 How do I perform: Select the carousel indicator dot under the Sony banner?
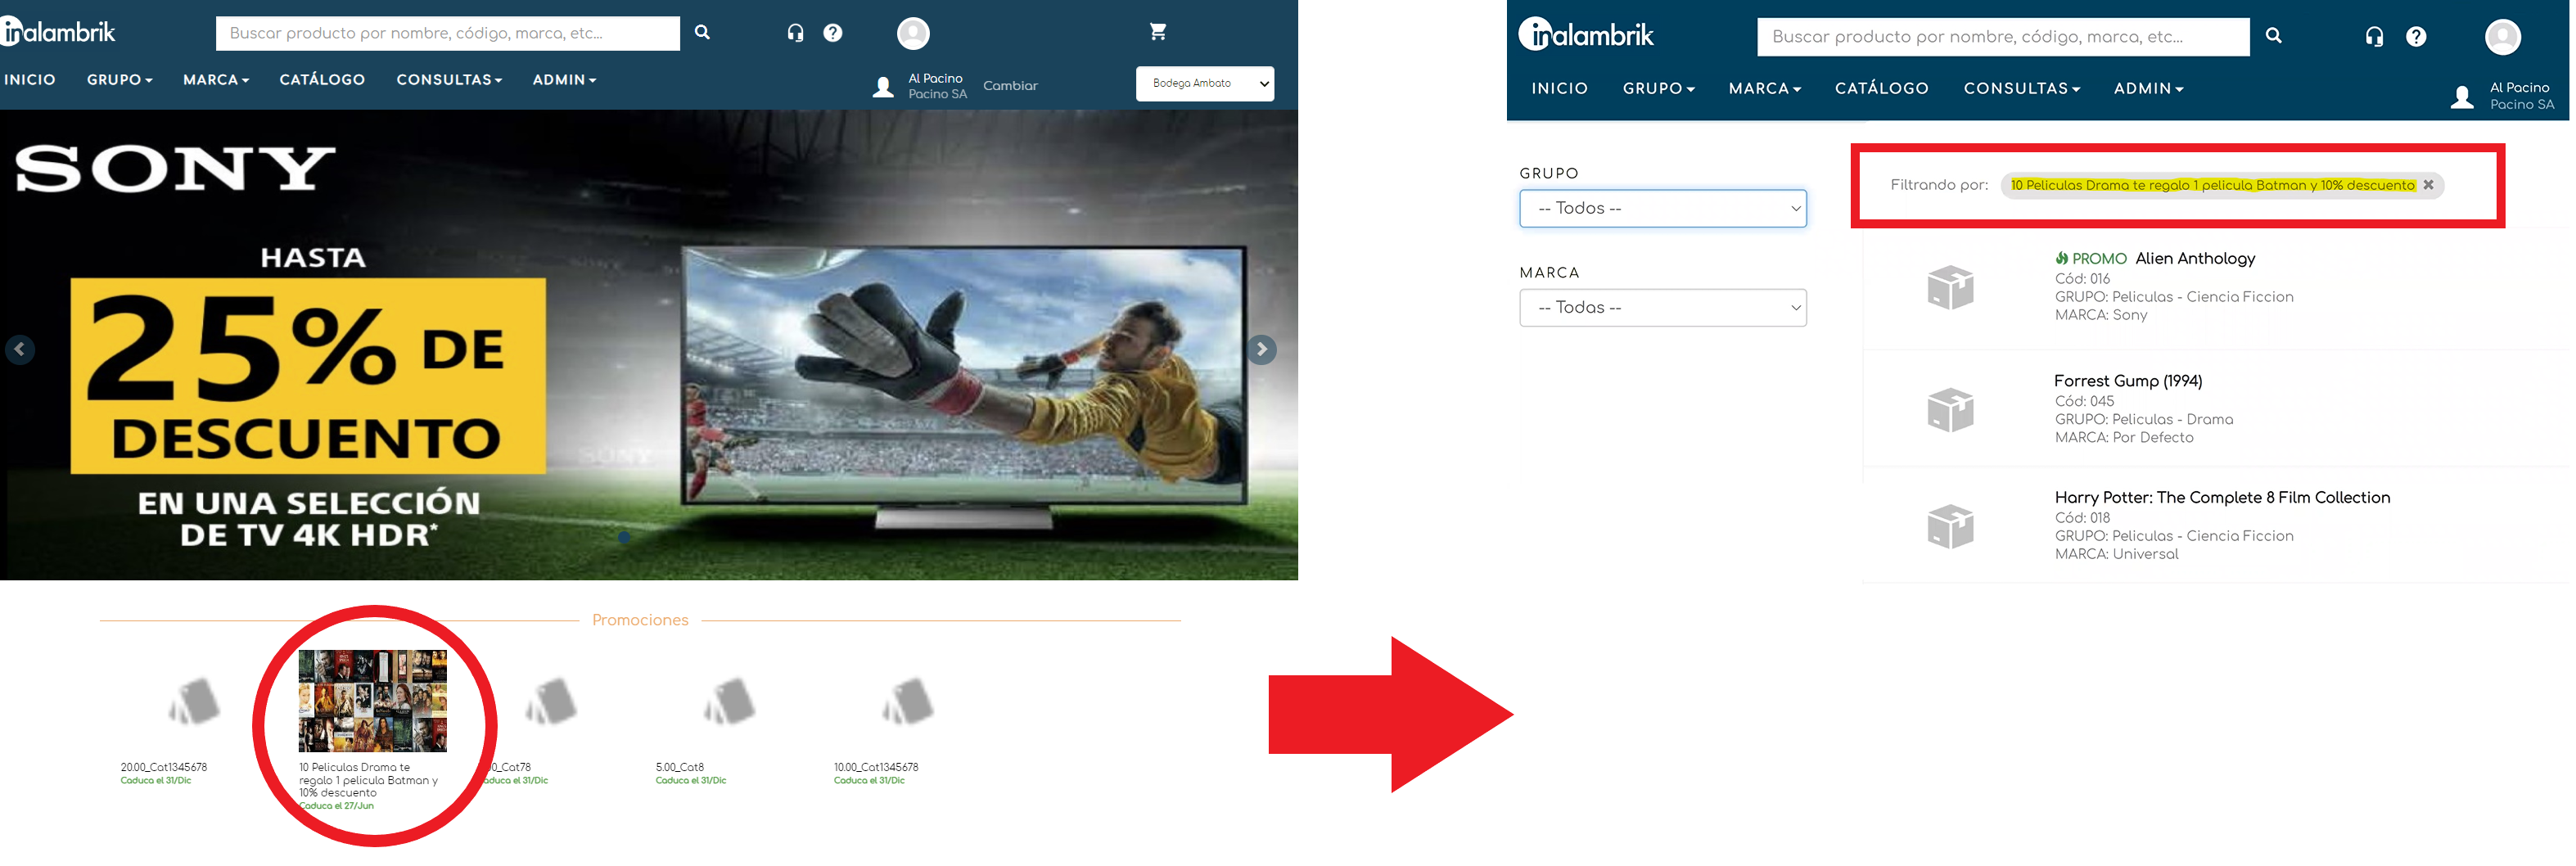(x=624, y=537)
